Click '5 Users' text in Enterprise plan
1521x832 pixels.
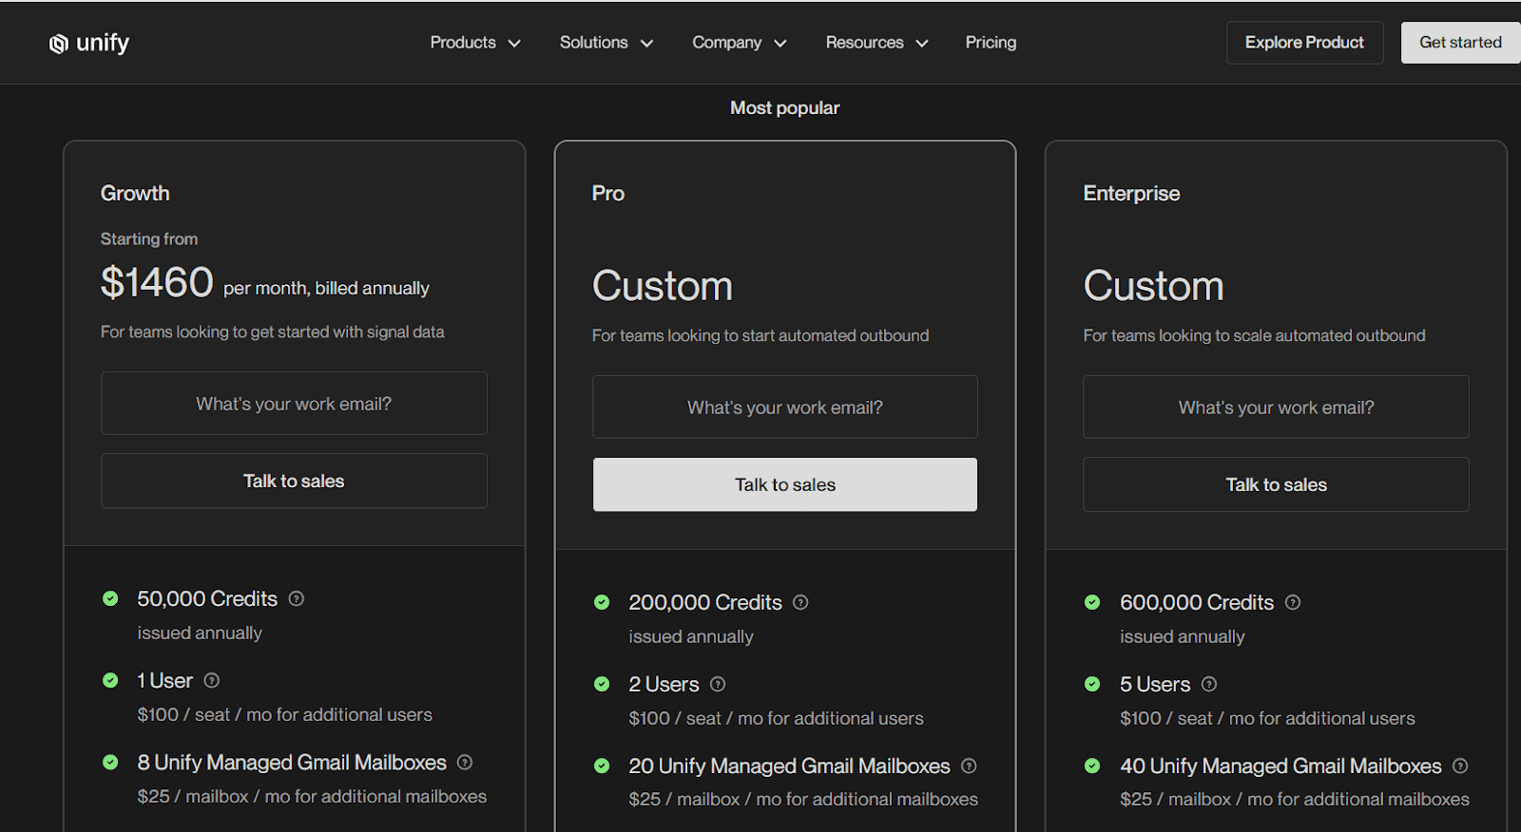1155,684
